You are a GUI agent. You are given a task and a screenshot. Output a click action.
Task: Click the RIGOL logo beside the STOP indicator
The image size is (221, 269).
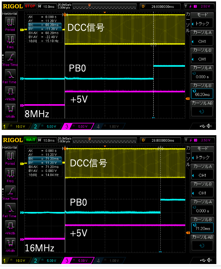(13, 6)
